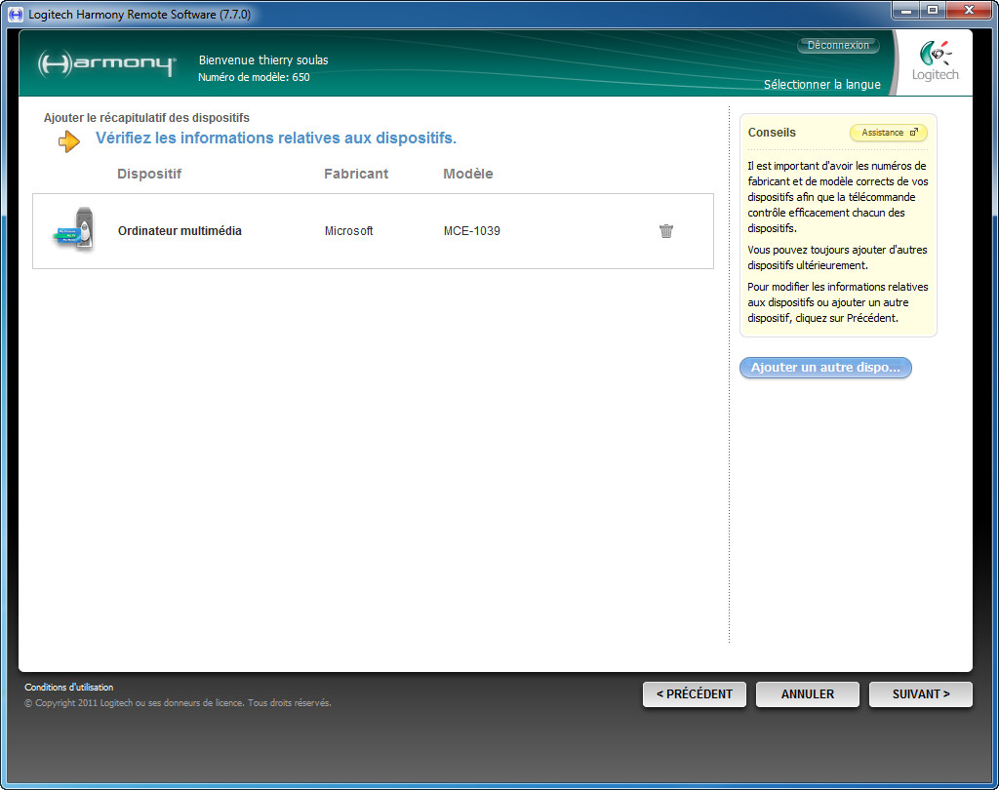This screenshot has width=999, height=790.
Task: Select the Ordinateur multimédia device name
Action: (x=180, y=230)
